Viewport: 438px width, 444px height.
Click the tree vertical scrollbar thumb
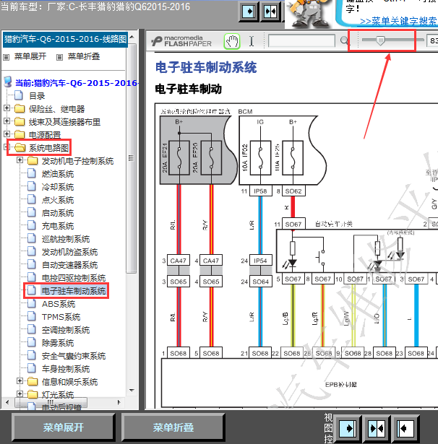tap(132, 157)
